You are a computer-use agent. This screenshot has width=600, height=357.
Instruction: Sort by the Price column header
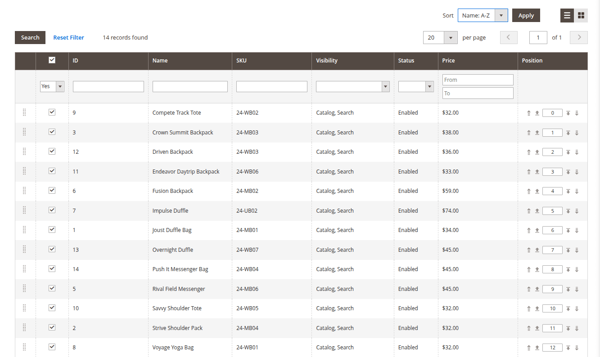(448, 61)
